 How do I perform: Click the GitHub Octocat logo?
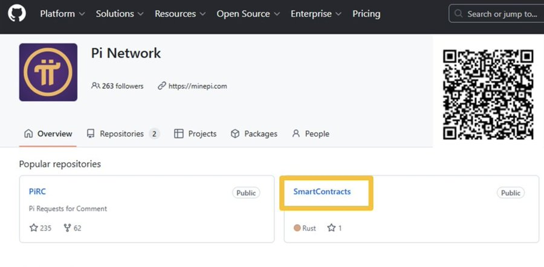[x=17, y=14]
